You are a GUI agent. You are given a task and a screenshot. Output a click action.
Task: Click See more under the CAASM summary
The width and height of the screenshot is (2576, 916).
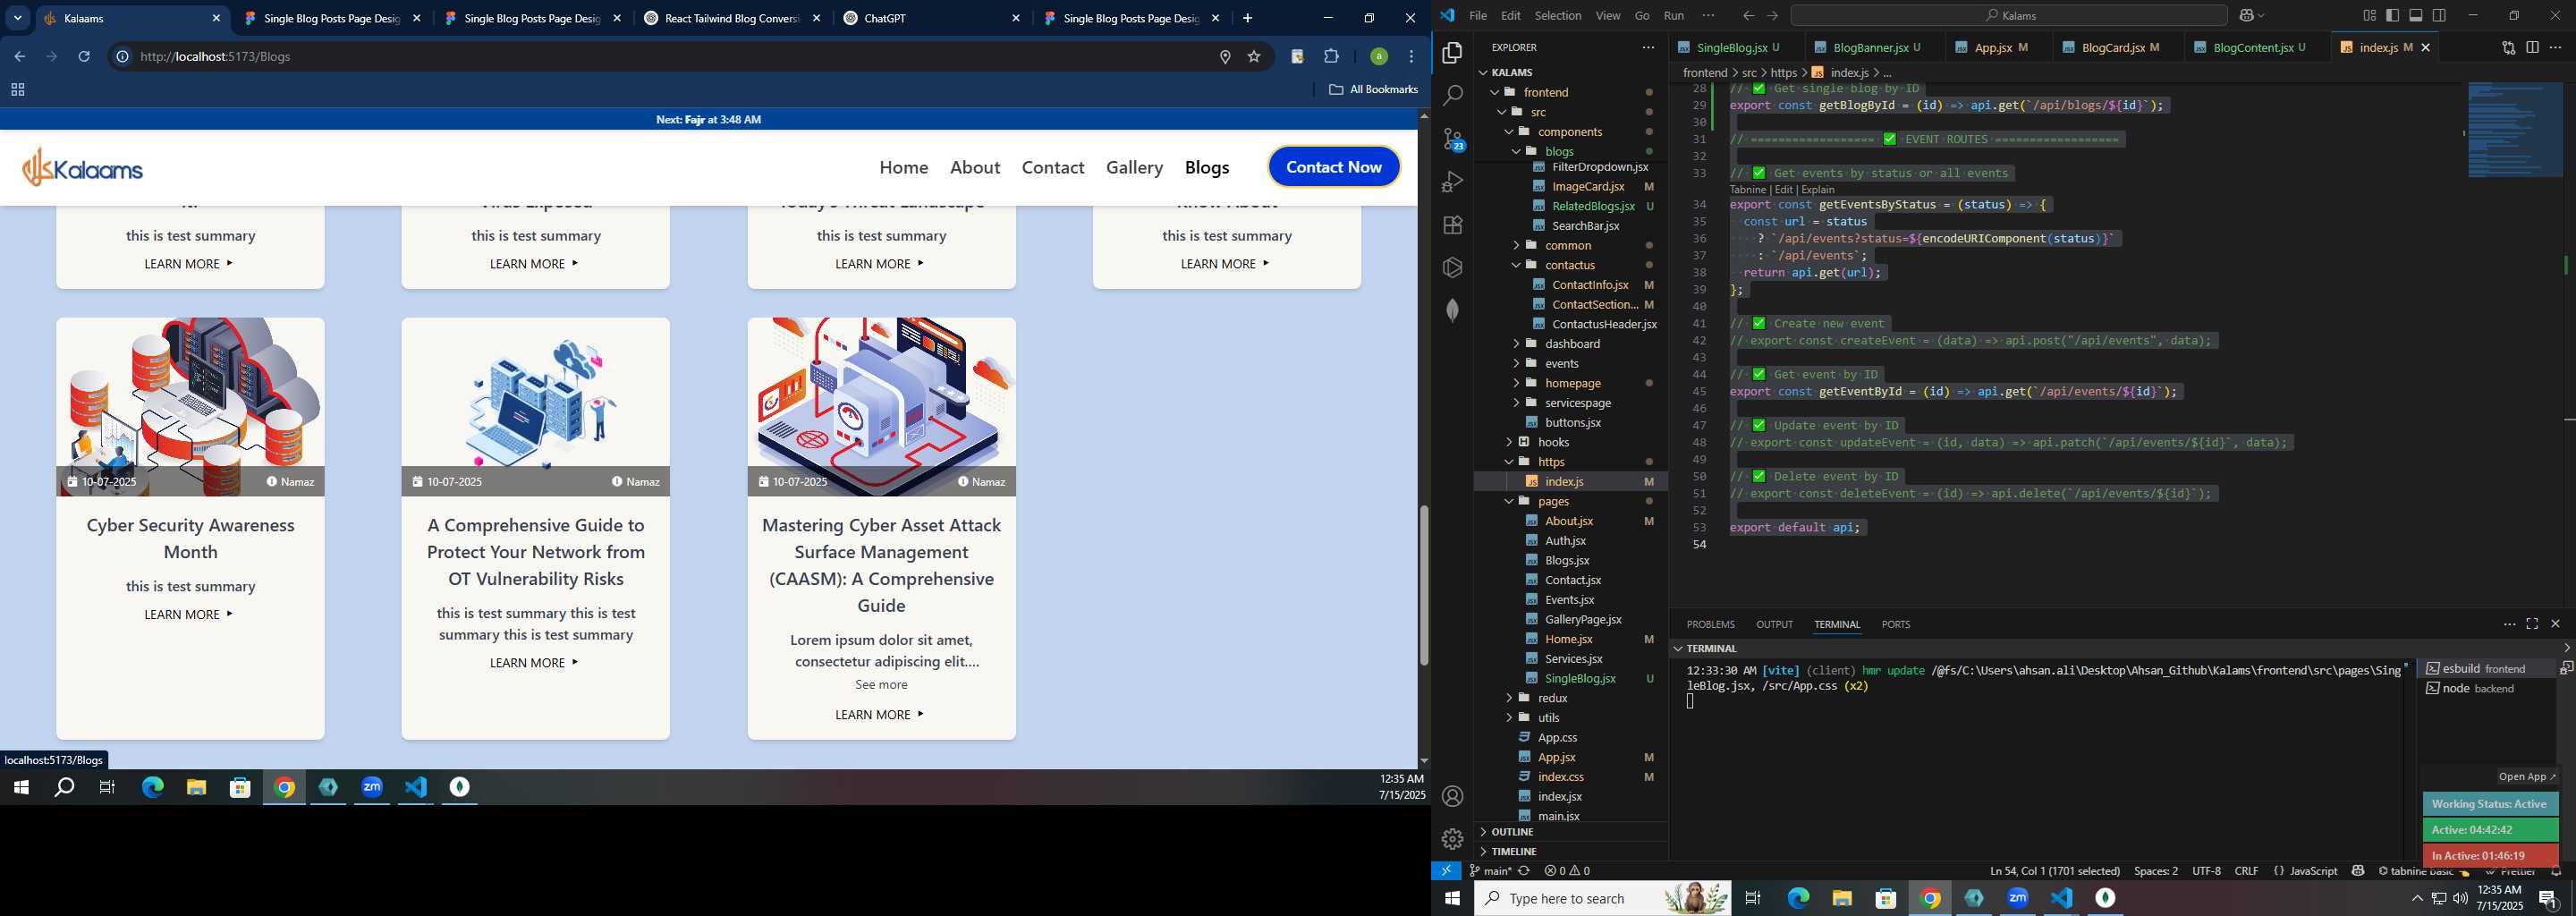tap(881, 685)
